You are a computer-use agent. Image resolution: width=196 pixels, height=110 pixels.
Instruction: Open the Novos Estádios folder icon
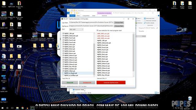coord(35,47)
